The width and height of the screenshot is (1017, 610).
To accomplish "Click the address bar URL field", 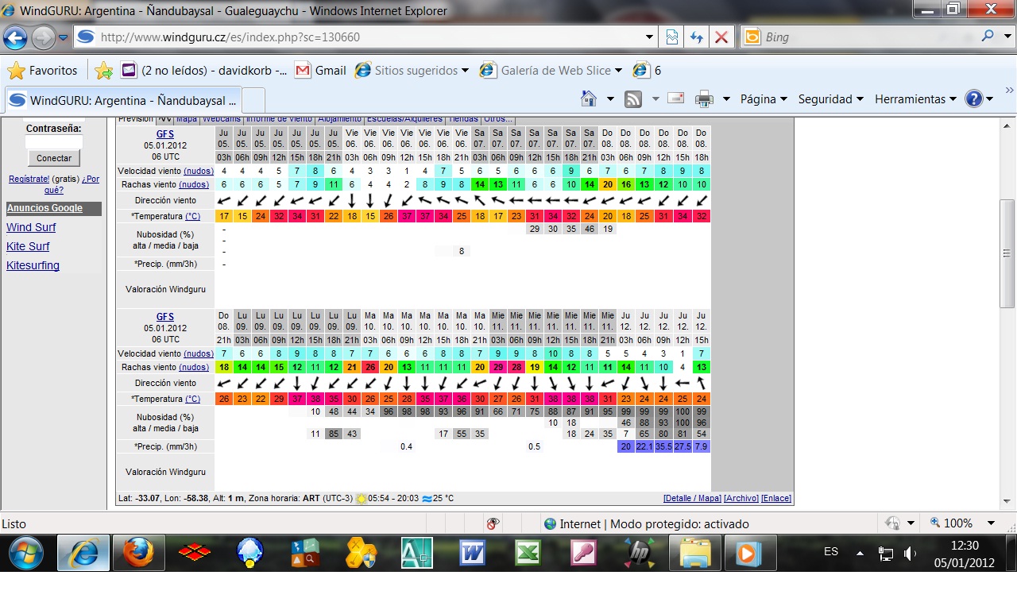I will pos(358,37).
